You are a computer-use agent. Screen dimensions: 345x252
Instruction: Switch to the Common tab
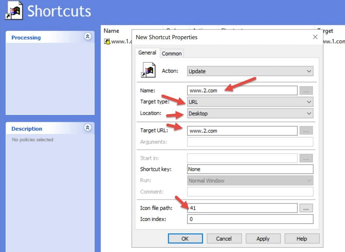pyautogui.click(x=172, y=53)
